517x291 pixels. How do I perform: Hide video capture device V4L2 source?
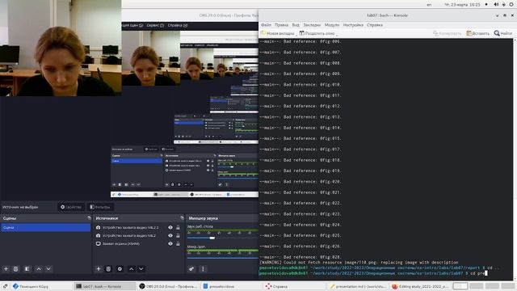[170, 235]
